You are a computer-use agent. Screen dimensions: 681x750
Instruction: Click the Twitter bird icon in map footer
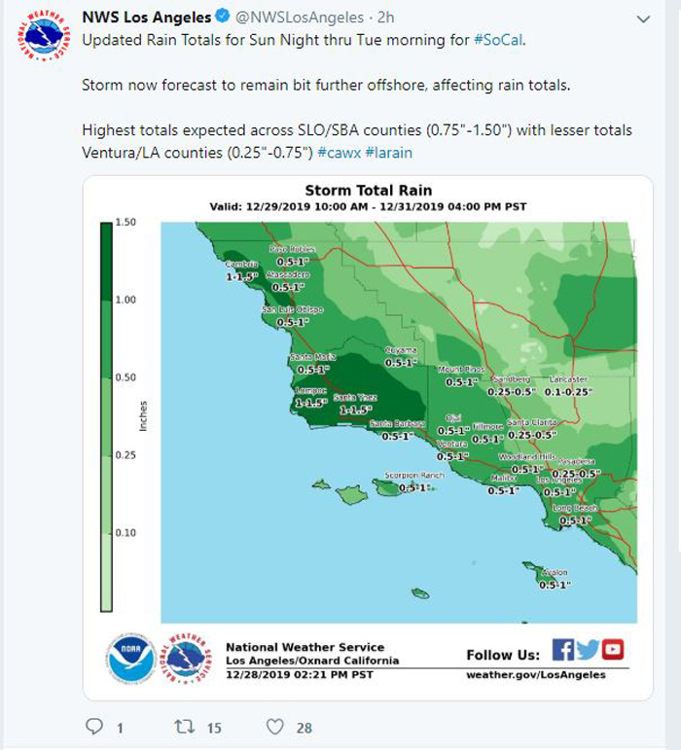(x=588, y=650)
